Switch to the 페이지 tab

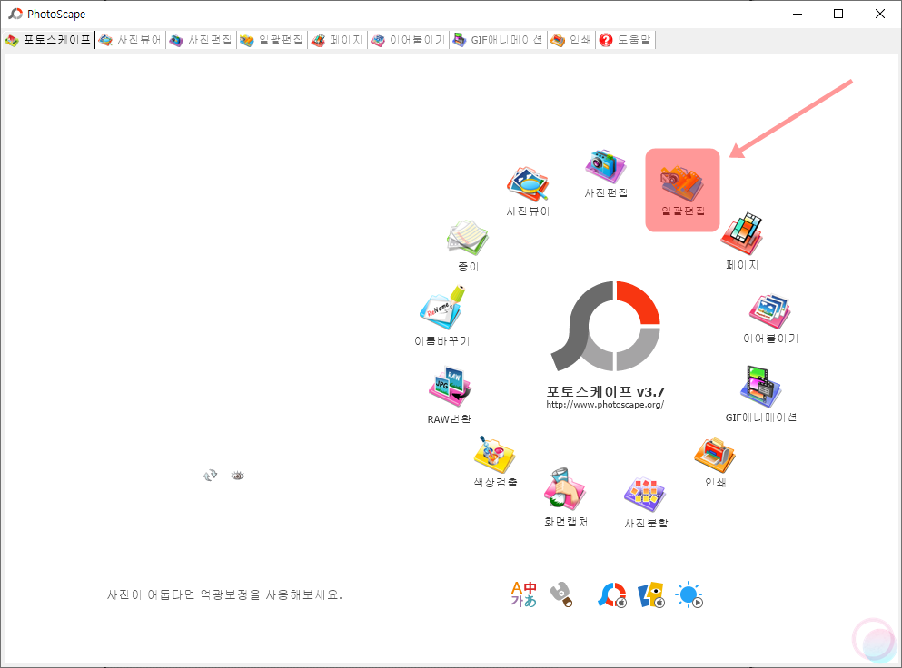tap(337, 40)
